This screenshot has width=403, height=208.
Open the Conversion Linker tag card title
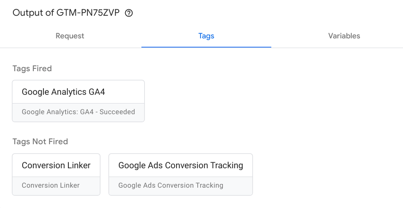click(56, 165)
